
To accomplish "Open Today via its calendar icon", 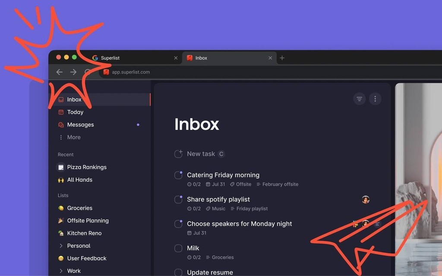I will pyautogui.click(x=61, y=112).
